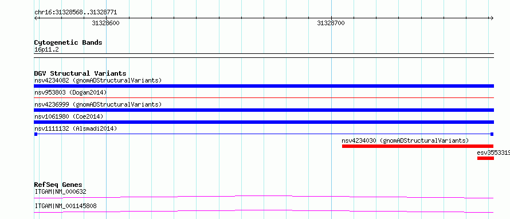Click the chr16:31328568..31328771 coordinate label

point(76,13)
